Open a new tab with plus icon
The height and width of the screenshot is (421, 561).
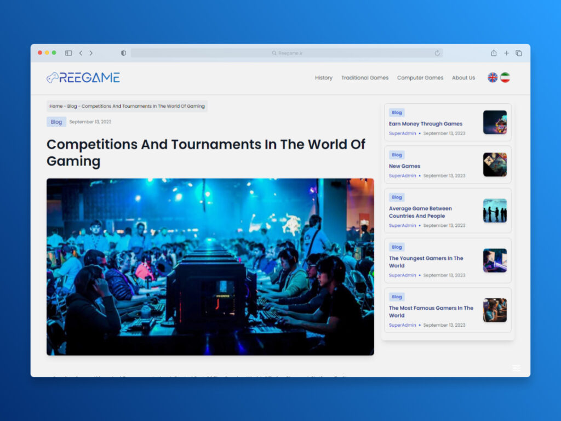[x=506, y=53]
